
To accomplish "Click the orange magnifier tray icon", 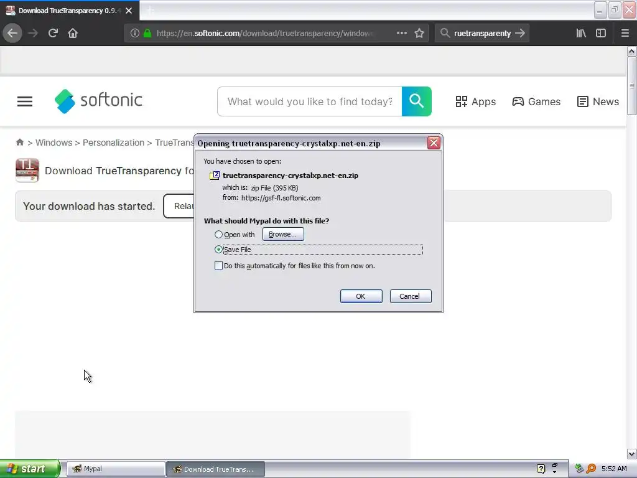I will coord(592,469).
